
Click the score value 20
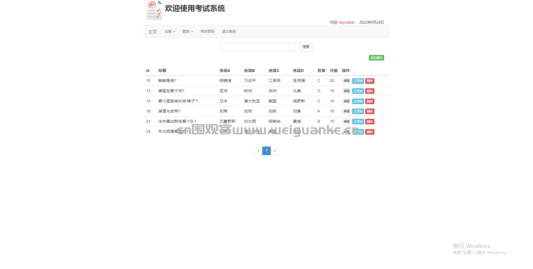point(332,81)
